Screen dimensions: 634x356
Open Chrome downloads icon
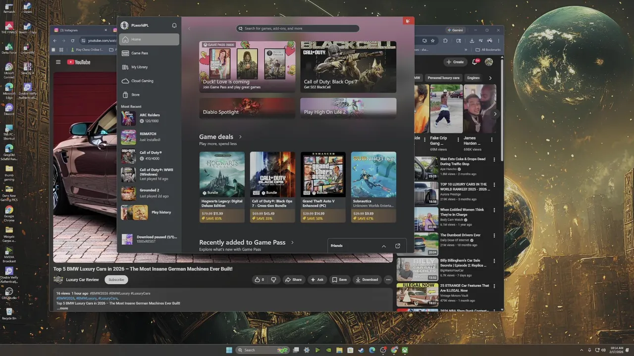472,41
